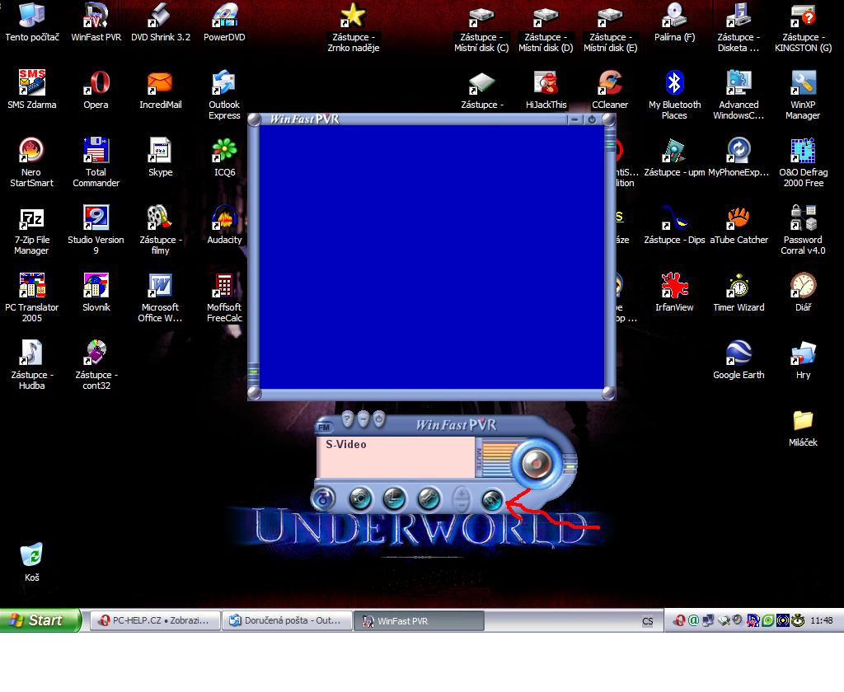The height and width of the screenshot is (692, 844).
Task: Open help with the question mark button
Action: pos(348,419)
